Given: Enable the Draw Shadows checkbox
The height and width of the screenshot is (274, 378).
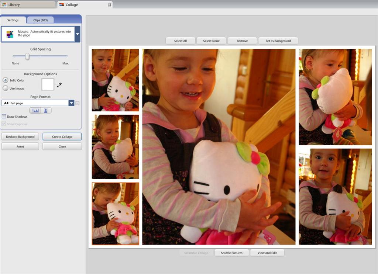Looking at the screenshot, I should click(4, 116).
